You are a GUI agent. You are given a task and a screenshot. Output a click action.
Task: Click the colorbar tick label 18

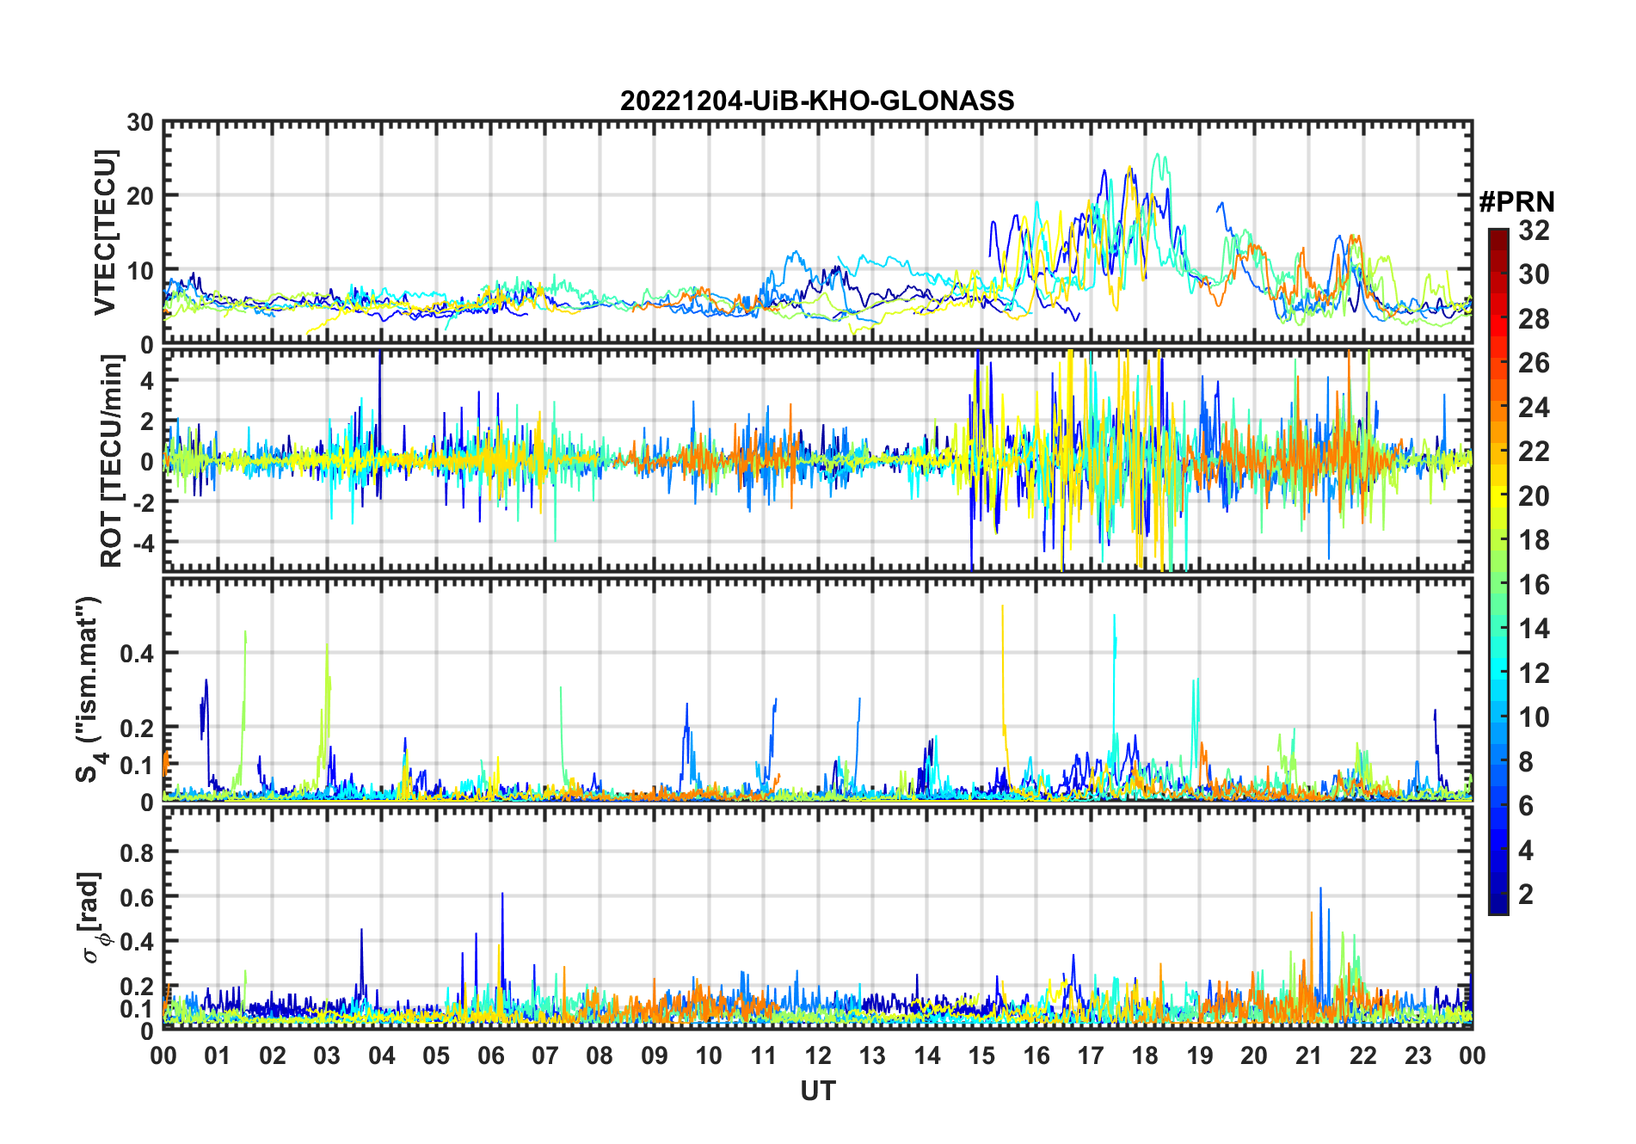tap(1534, 540)
